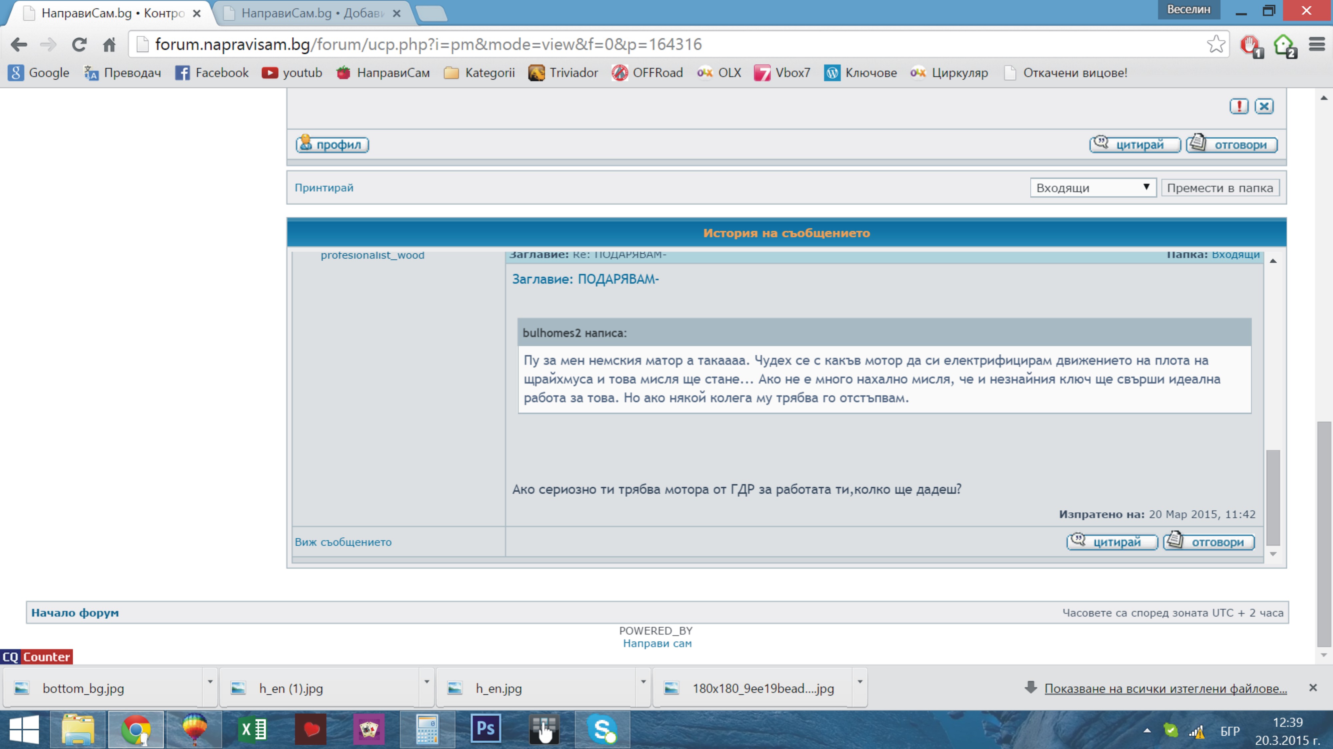The width and height of the screenshot is (1333, 749).
Task: Click the report message exclamation icon
Action: pyautogui.click(x=1239, y=106)
